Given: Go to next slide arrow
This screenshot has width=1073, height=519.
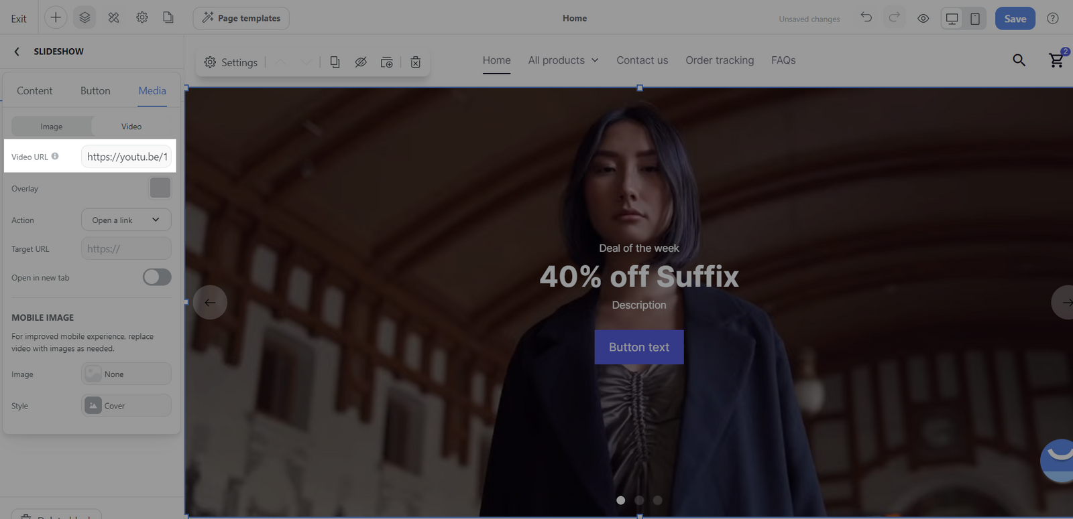Looking at the screenshot, I should pyautogui.click(x=1064, y=302).
